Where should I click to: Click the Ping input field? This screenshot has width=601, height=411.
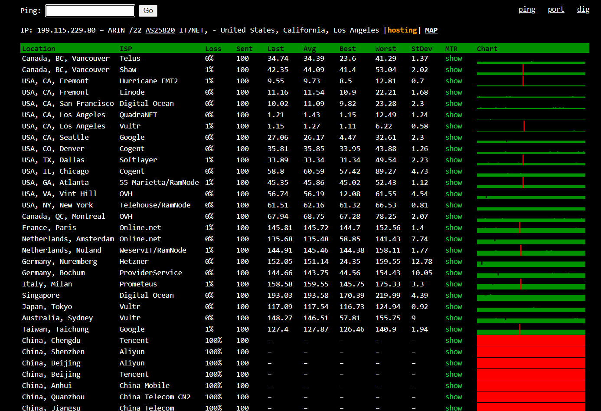(x=90, y=11)
